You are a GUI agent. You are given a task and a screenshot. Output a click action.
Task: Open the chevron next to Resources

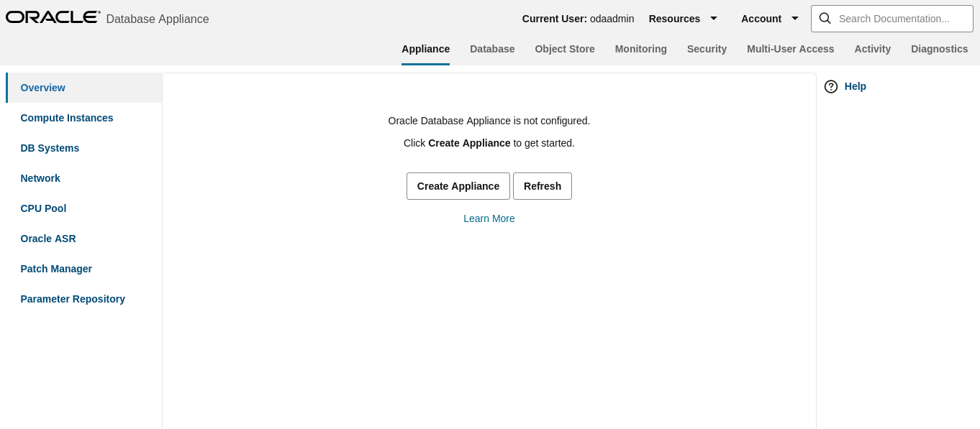click(x=713, y=19)
